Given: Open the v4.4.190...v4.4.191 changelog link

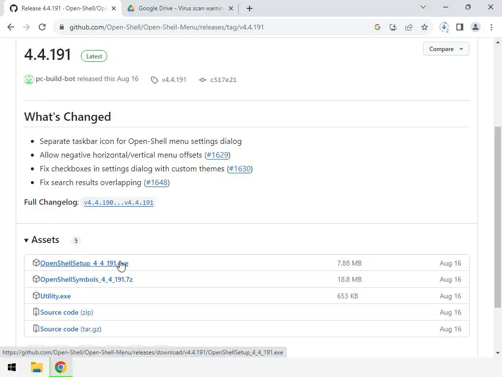Looking at the screenshot, I should [x=119, y=203].
